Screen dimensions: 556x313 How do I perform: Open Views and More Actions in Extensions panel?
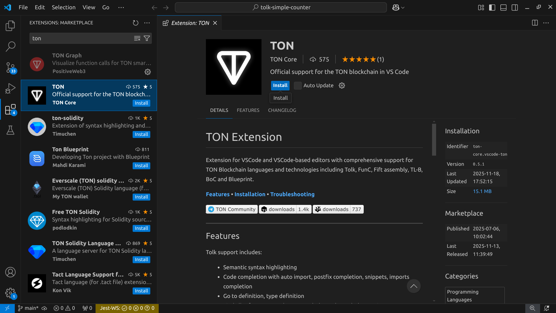(x=147, y=23)
